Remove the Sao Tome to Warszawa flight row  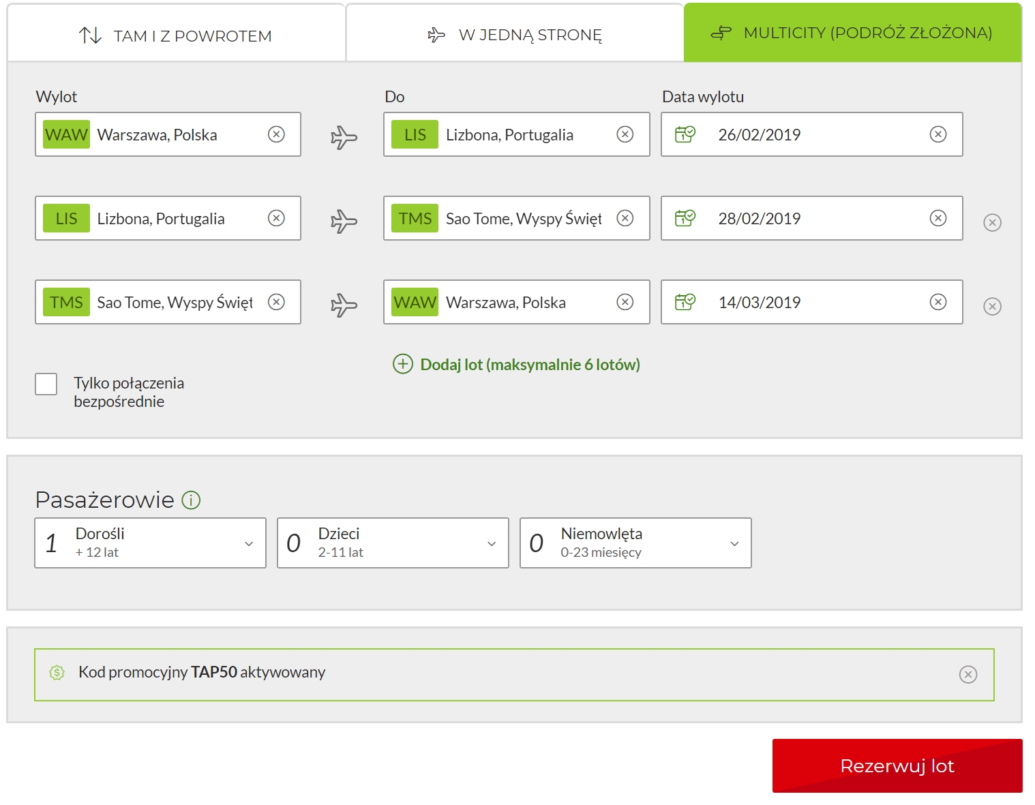(993, 306)
